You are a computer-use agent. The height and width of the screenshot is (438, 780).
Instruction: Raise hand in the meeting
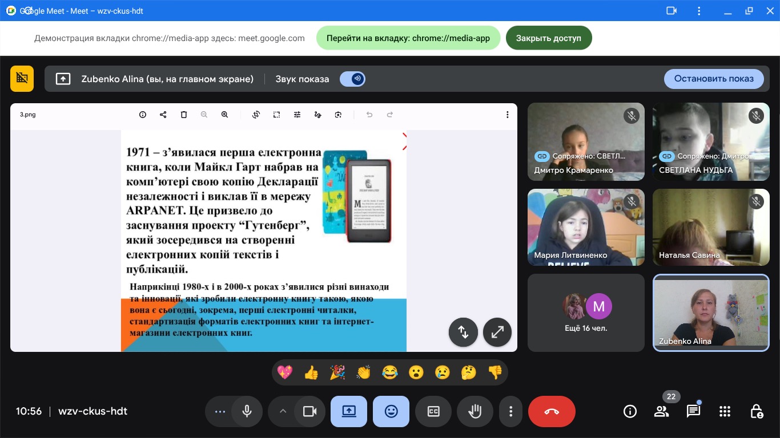(475, 412)
